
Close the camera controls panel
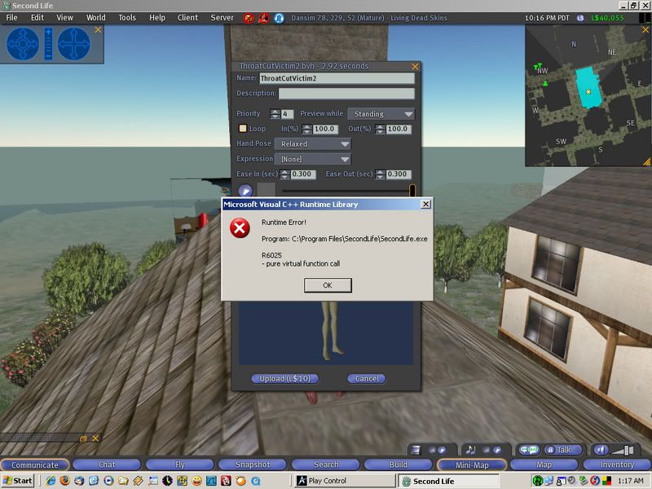pos(98,29)
